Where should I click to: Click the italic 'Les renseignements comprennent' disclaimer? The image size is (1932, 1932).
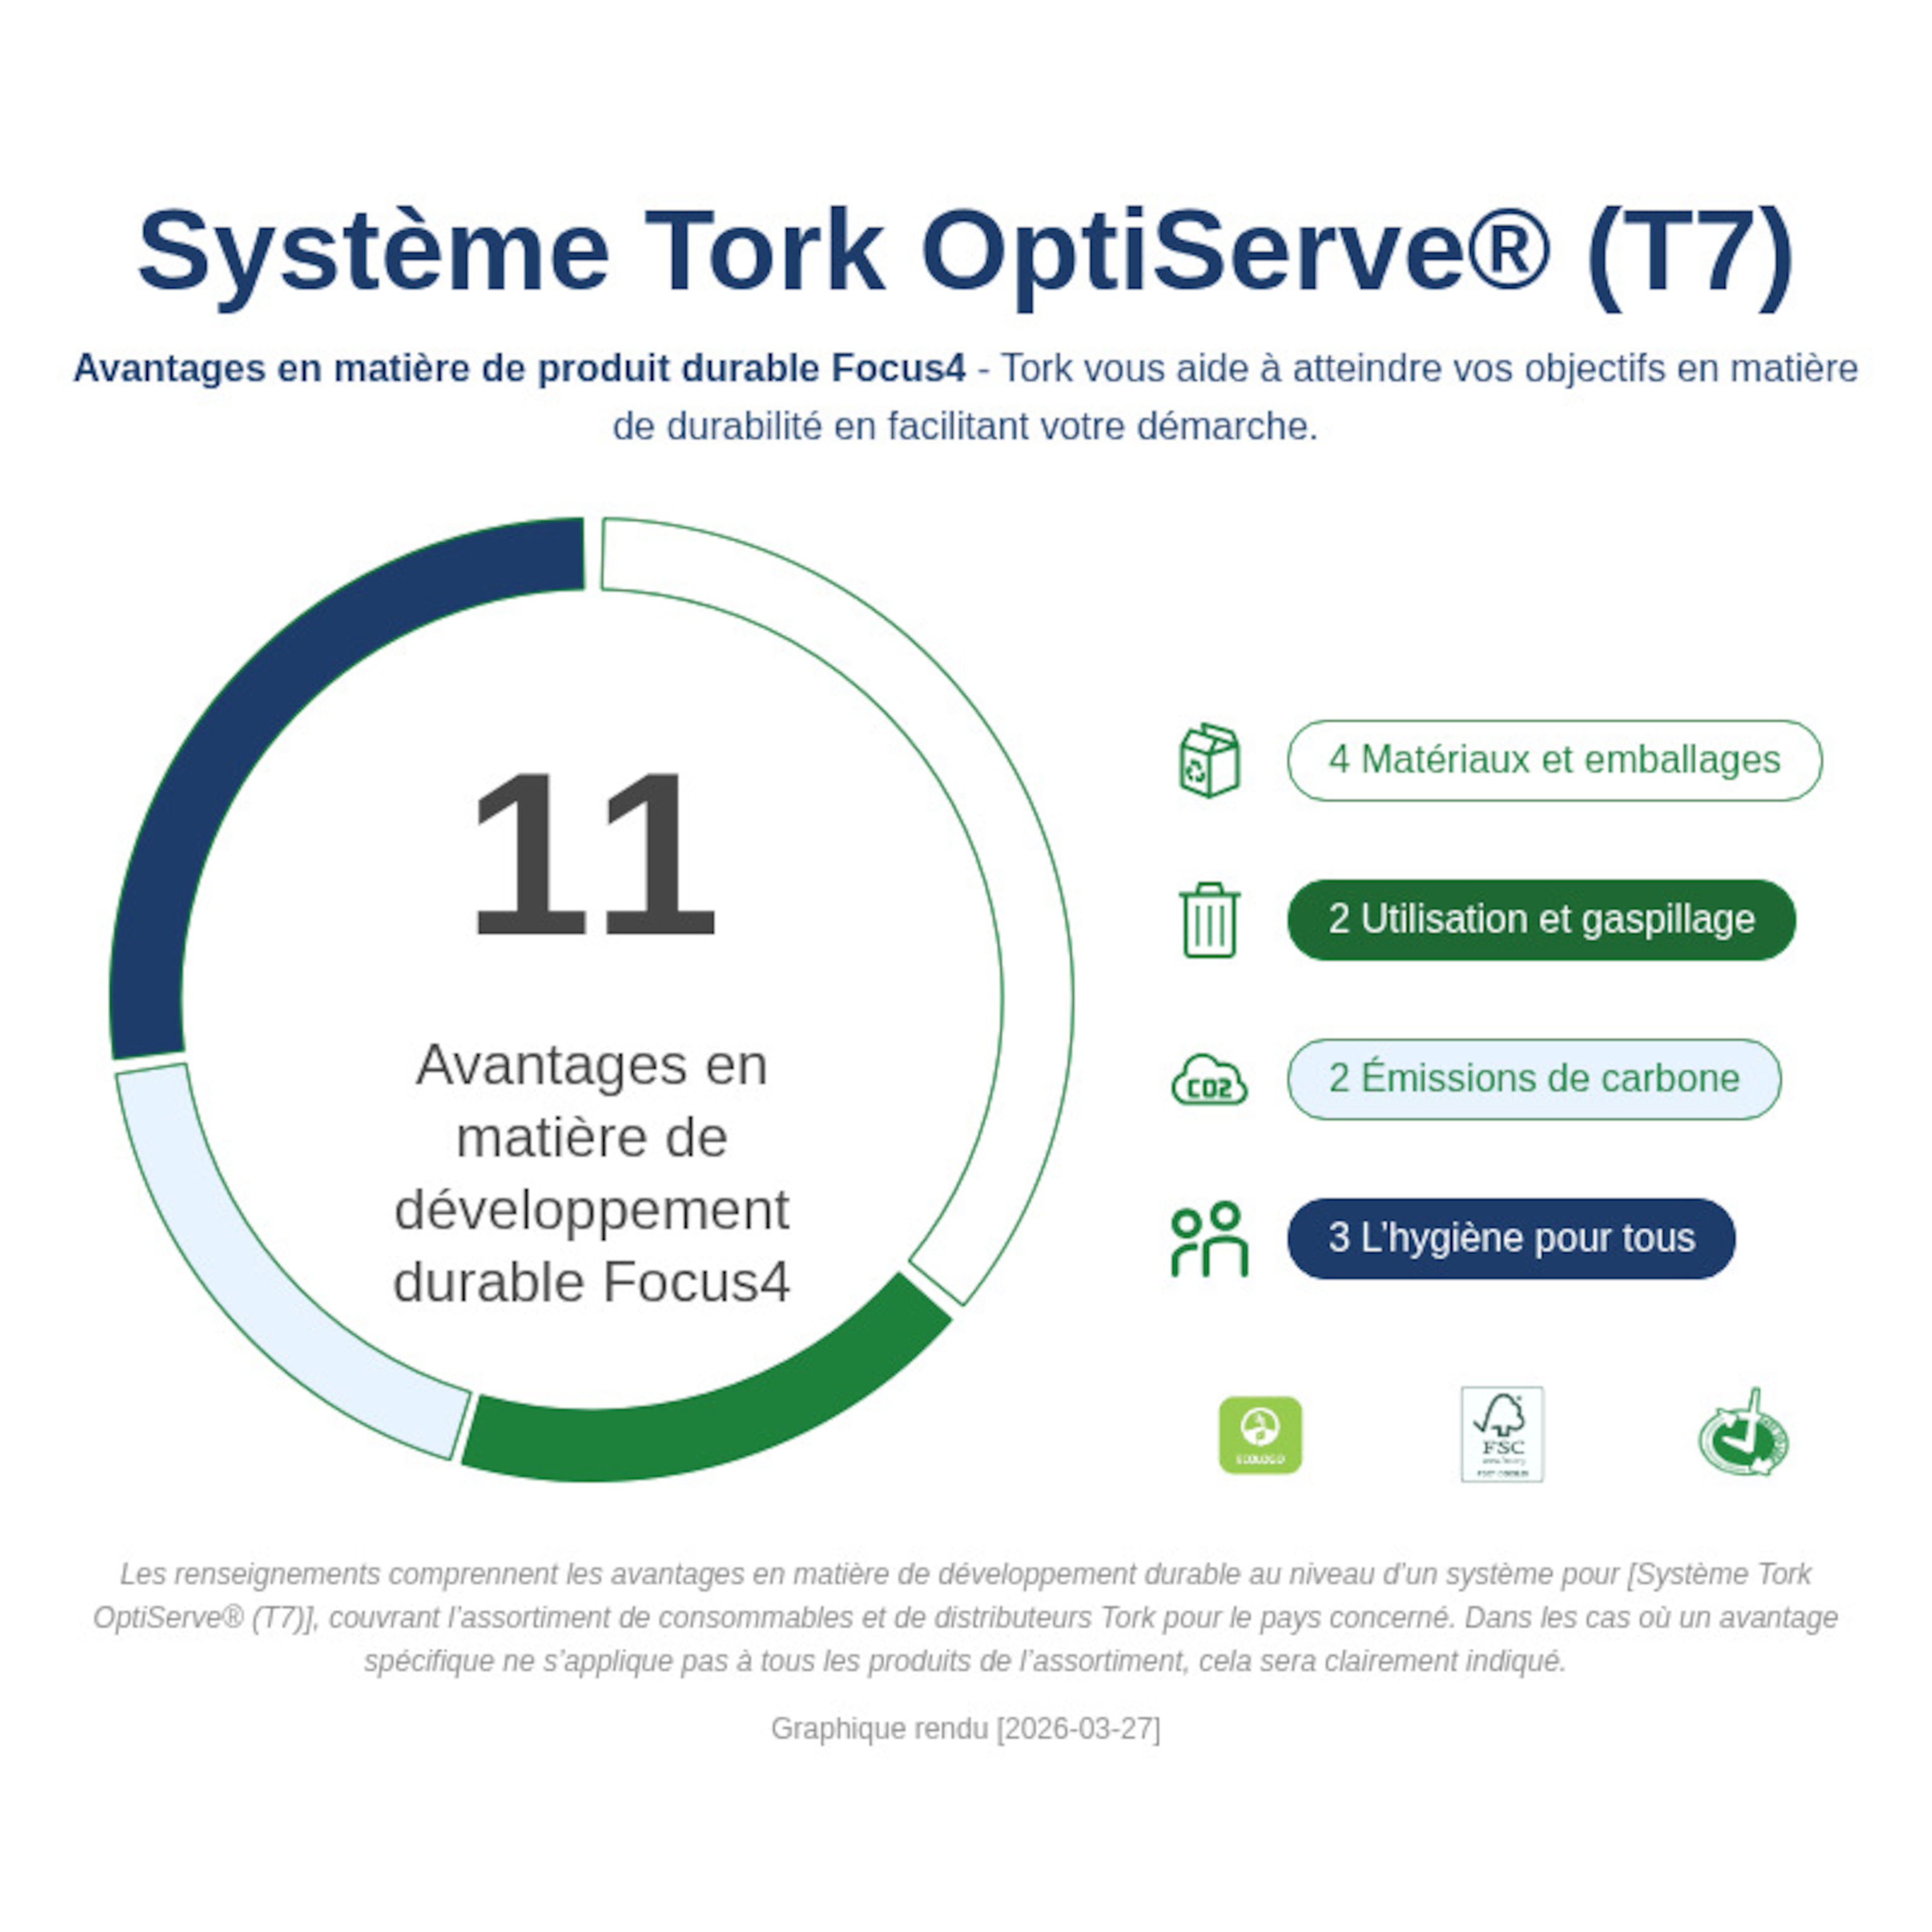pos(966,1618)
